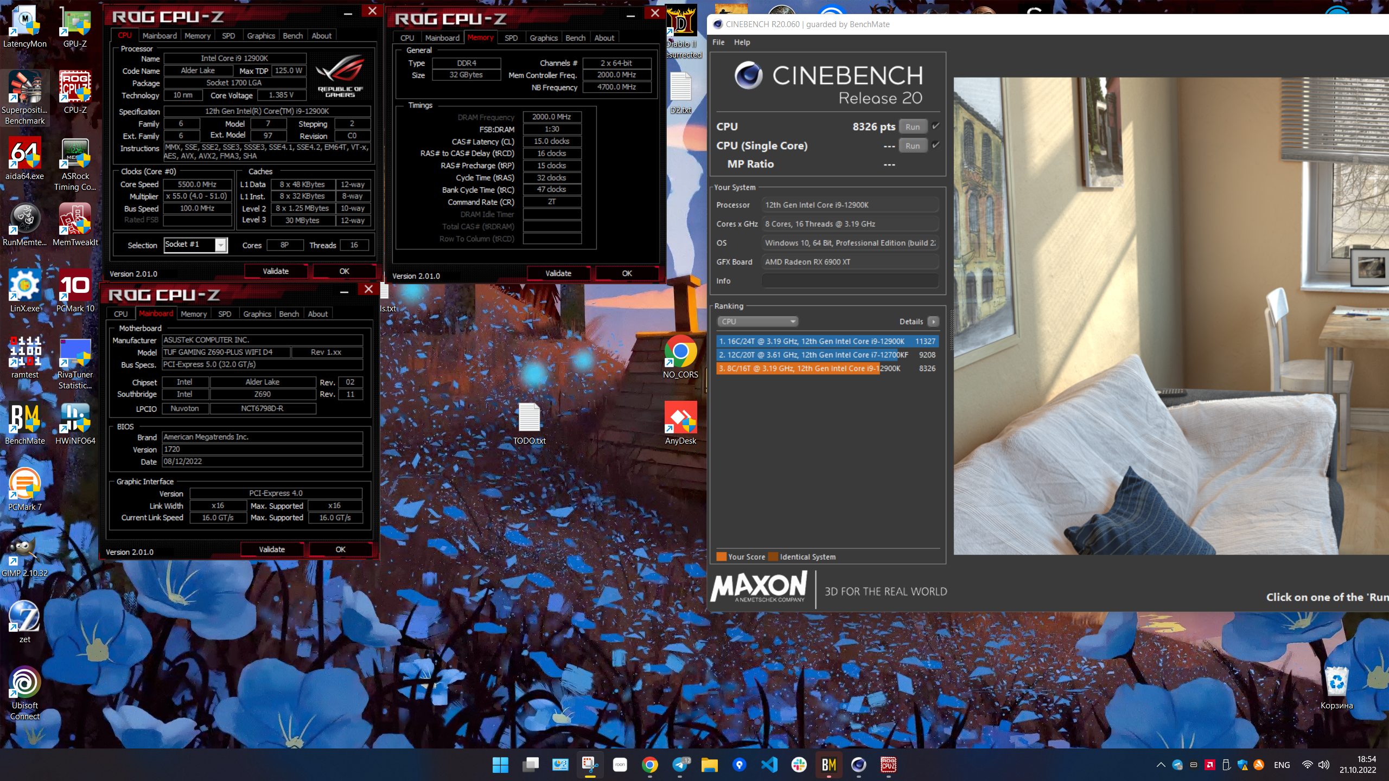Select your score row 8C/16T 8326

click(x=827, y=368)
